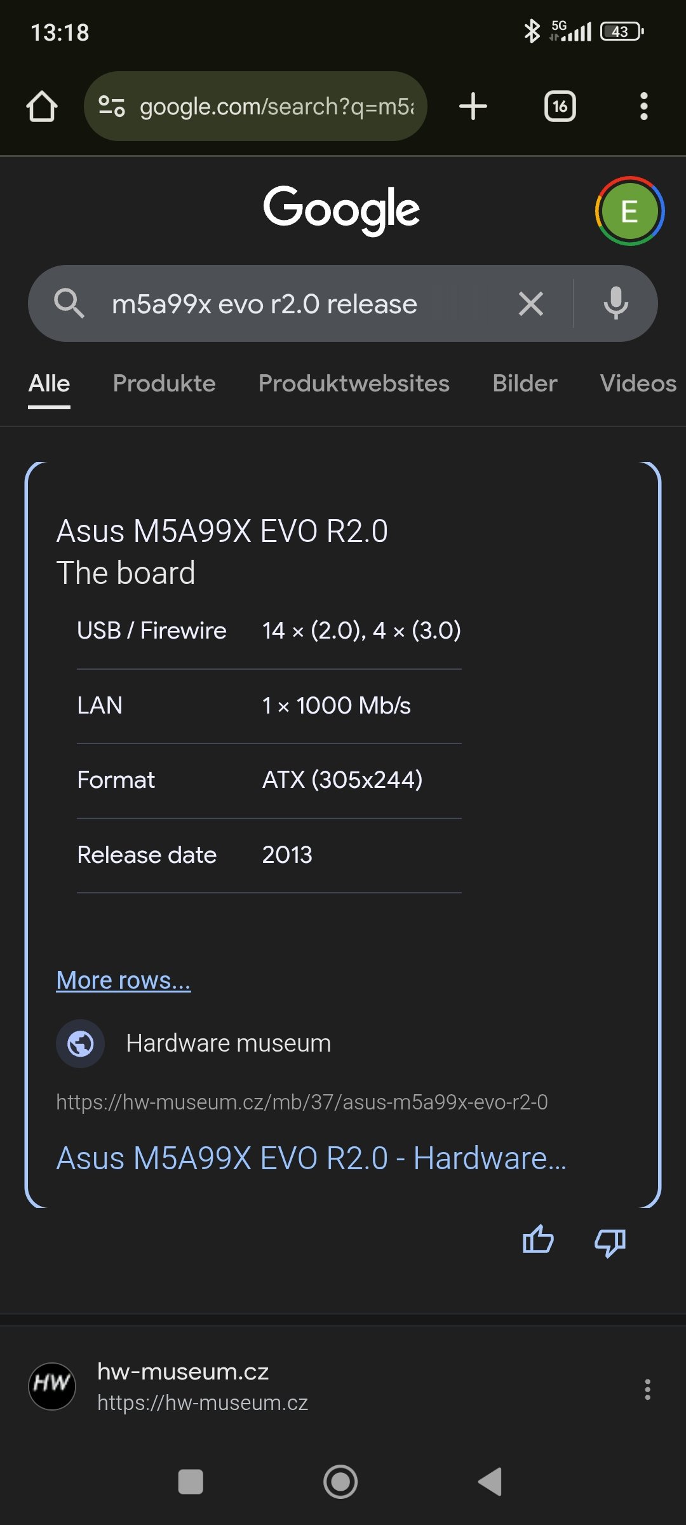Screen dimensions: 686x1525
Task: Tap the magnifying glass search icon
Action: tap(69, 304)
